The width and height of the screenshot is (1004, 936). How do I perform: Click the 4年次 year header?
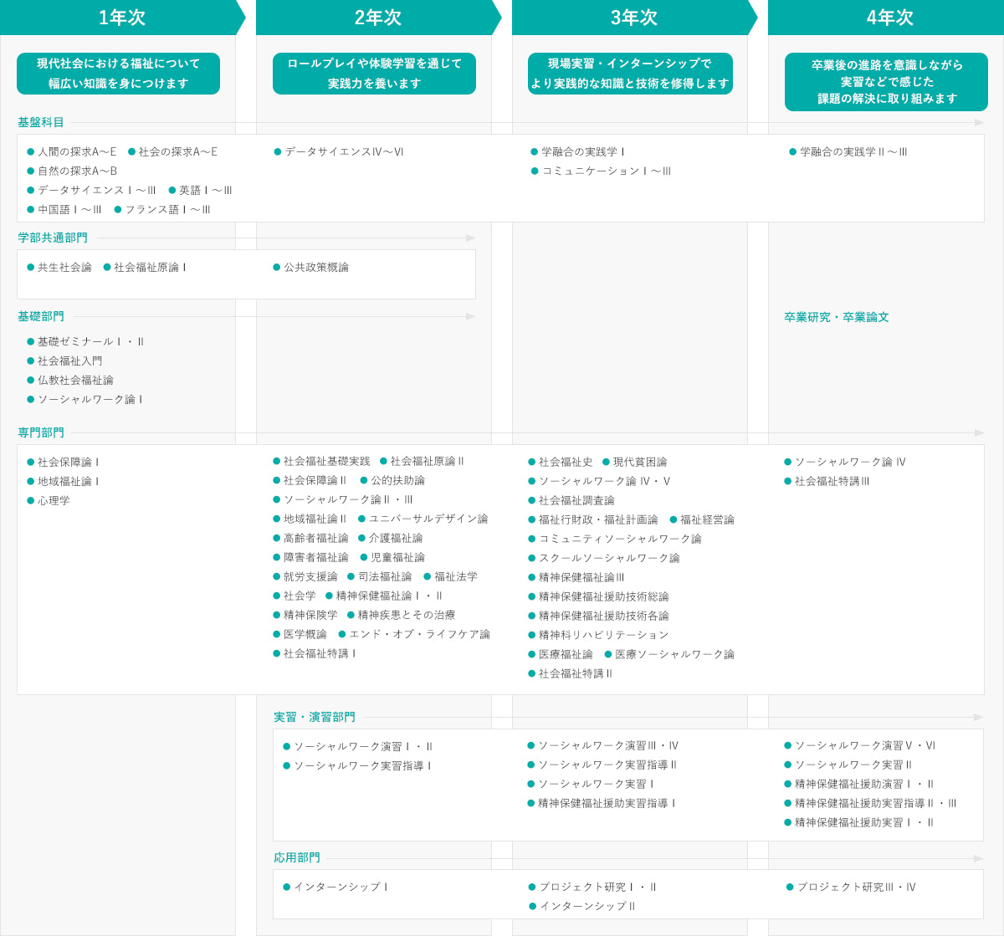click(889, 18)
